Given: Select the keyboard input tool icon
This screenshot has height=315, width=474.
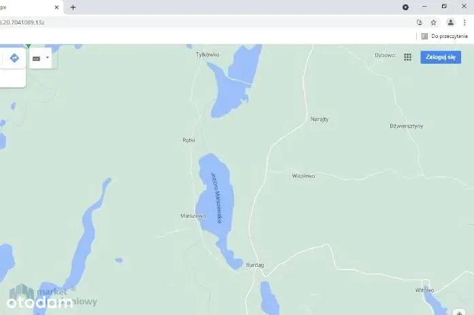Looking at the screenshot, I should (x=37, y=58).
